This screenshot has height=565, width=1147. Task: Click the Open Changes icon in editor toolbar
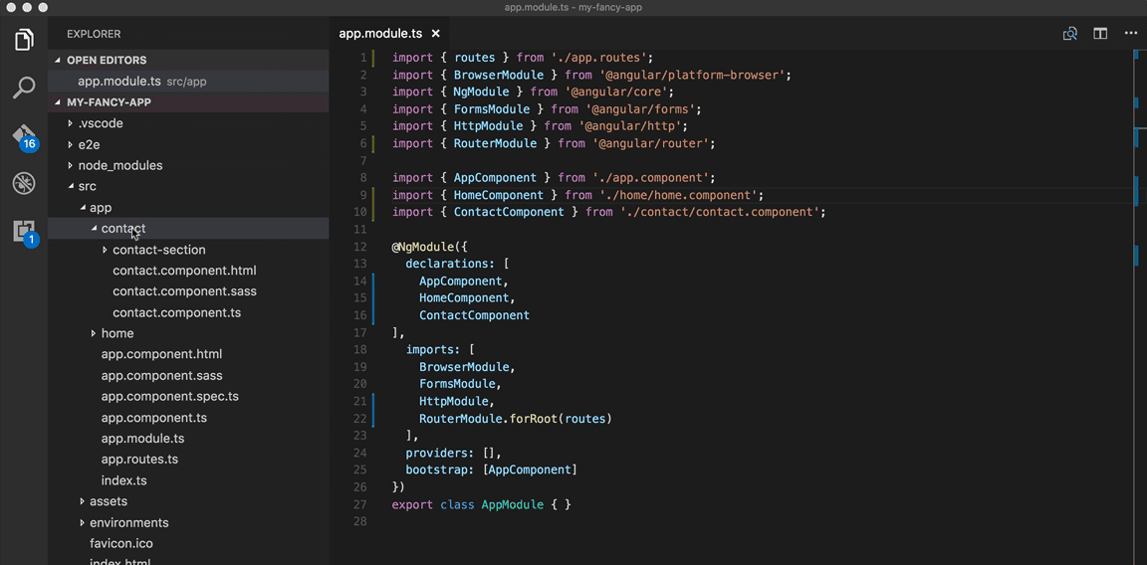(x=1070, y=34)
